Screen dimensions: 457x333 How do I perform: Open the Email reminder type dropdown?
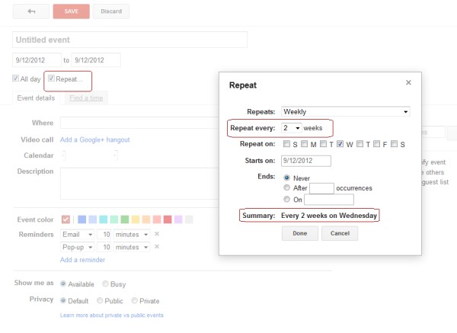[x=77, y=234]
